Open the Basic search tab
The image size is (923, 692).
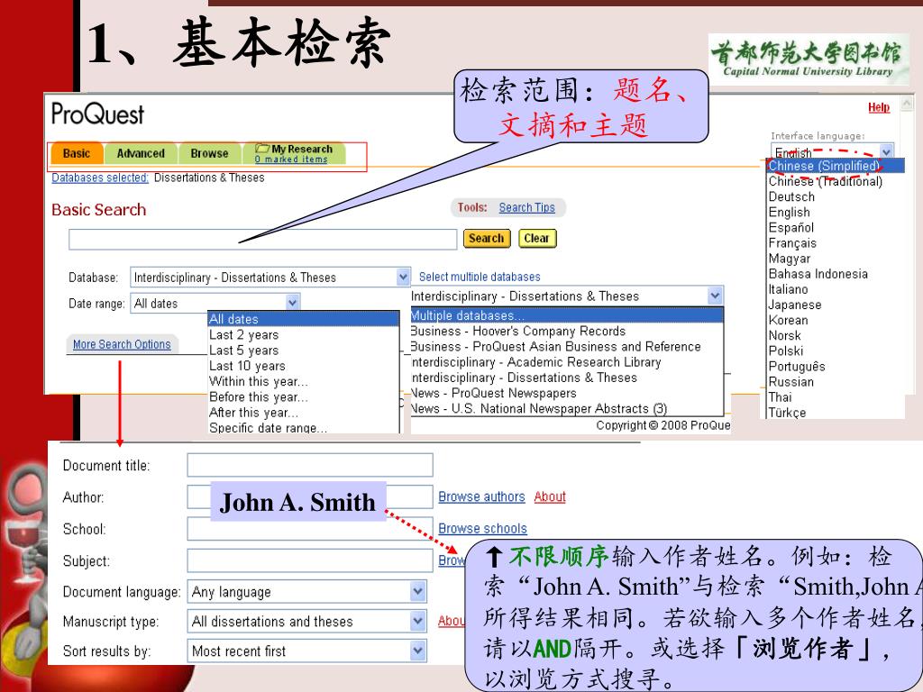click(77, 153)
